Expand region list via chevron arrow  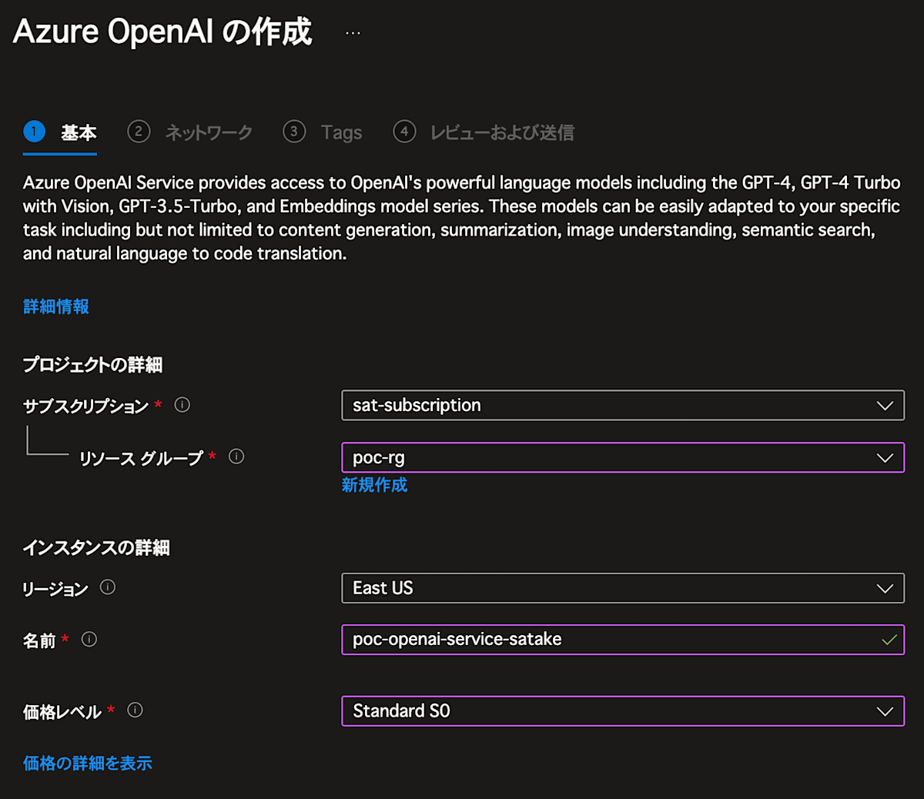[885, 589]
